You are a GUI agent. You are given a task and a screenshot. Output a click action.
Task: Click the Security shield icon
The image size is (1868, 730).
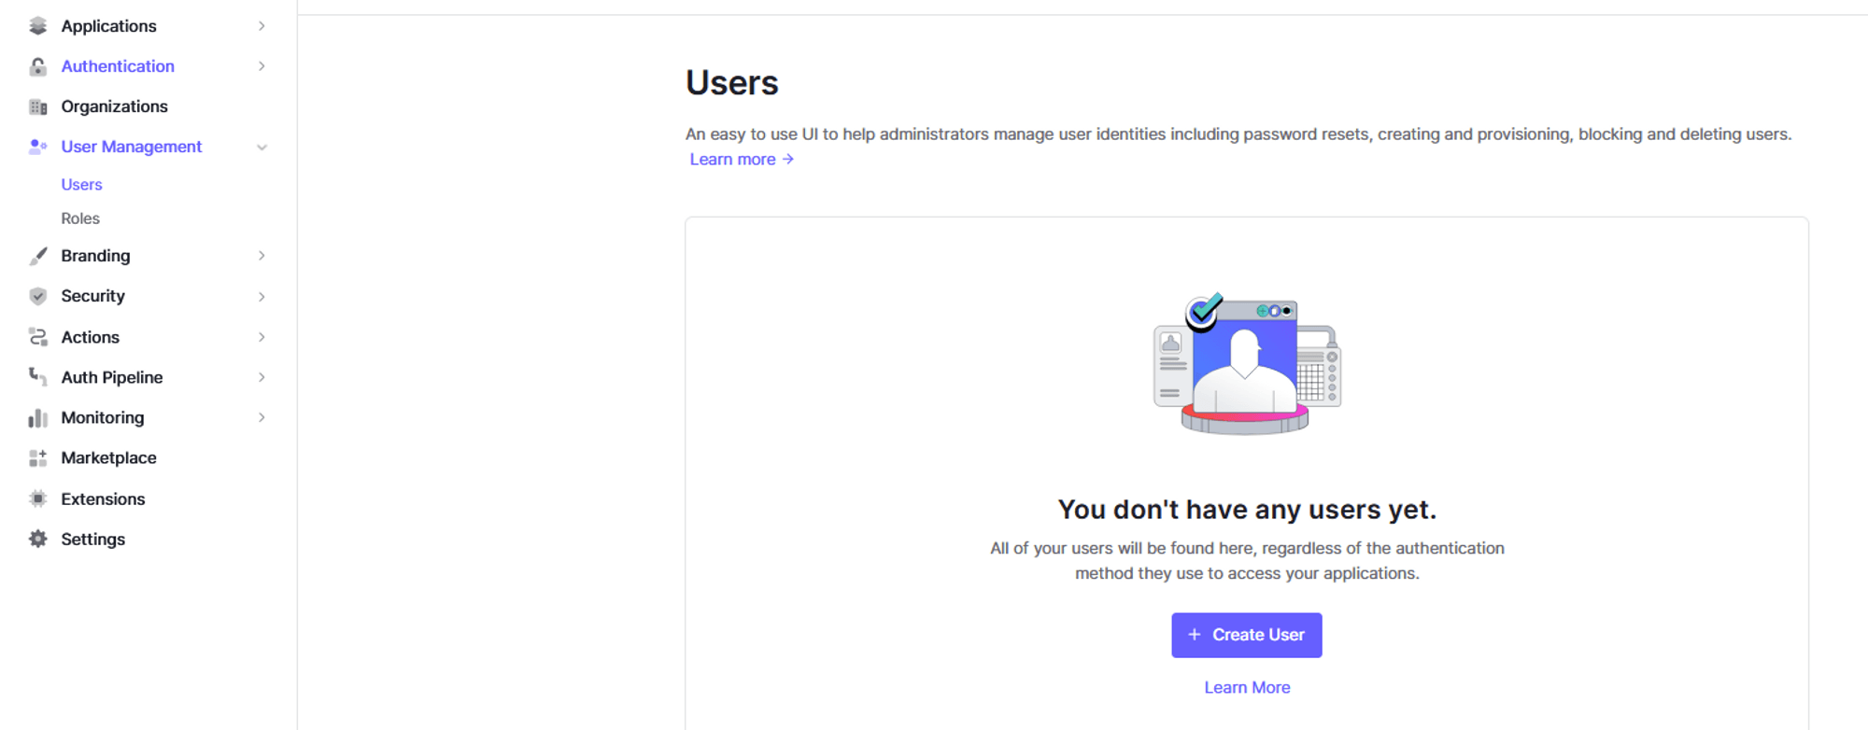point(37,296)
